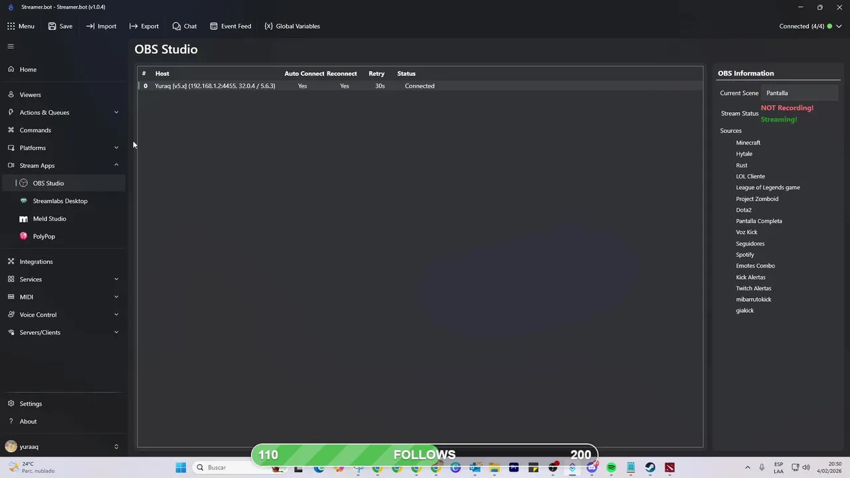Click Steam icon in taskbar
The height and width of the screenshot is (478, 850).
(650, 467)
